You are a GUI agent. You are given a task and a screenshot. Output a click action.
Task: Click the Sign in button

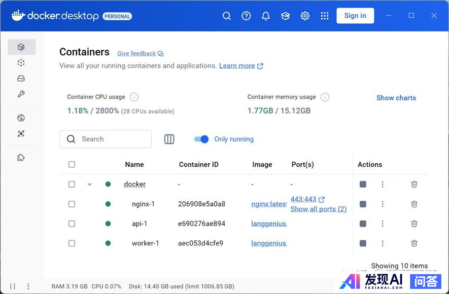point(355,16)
